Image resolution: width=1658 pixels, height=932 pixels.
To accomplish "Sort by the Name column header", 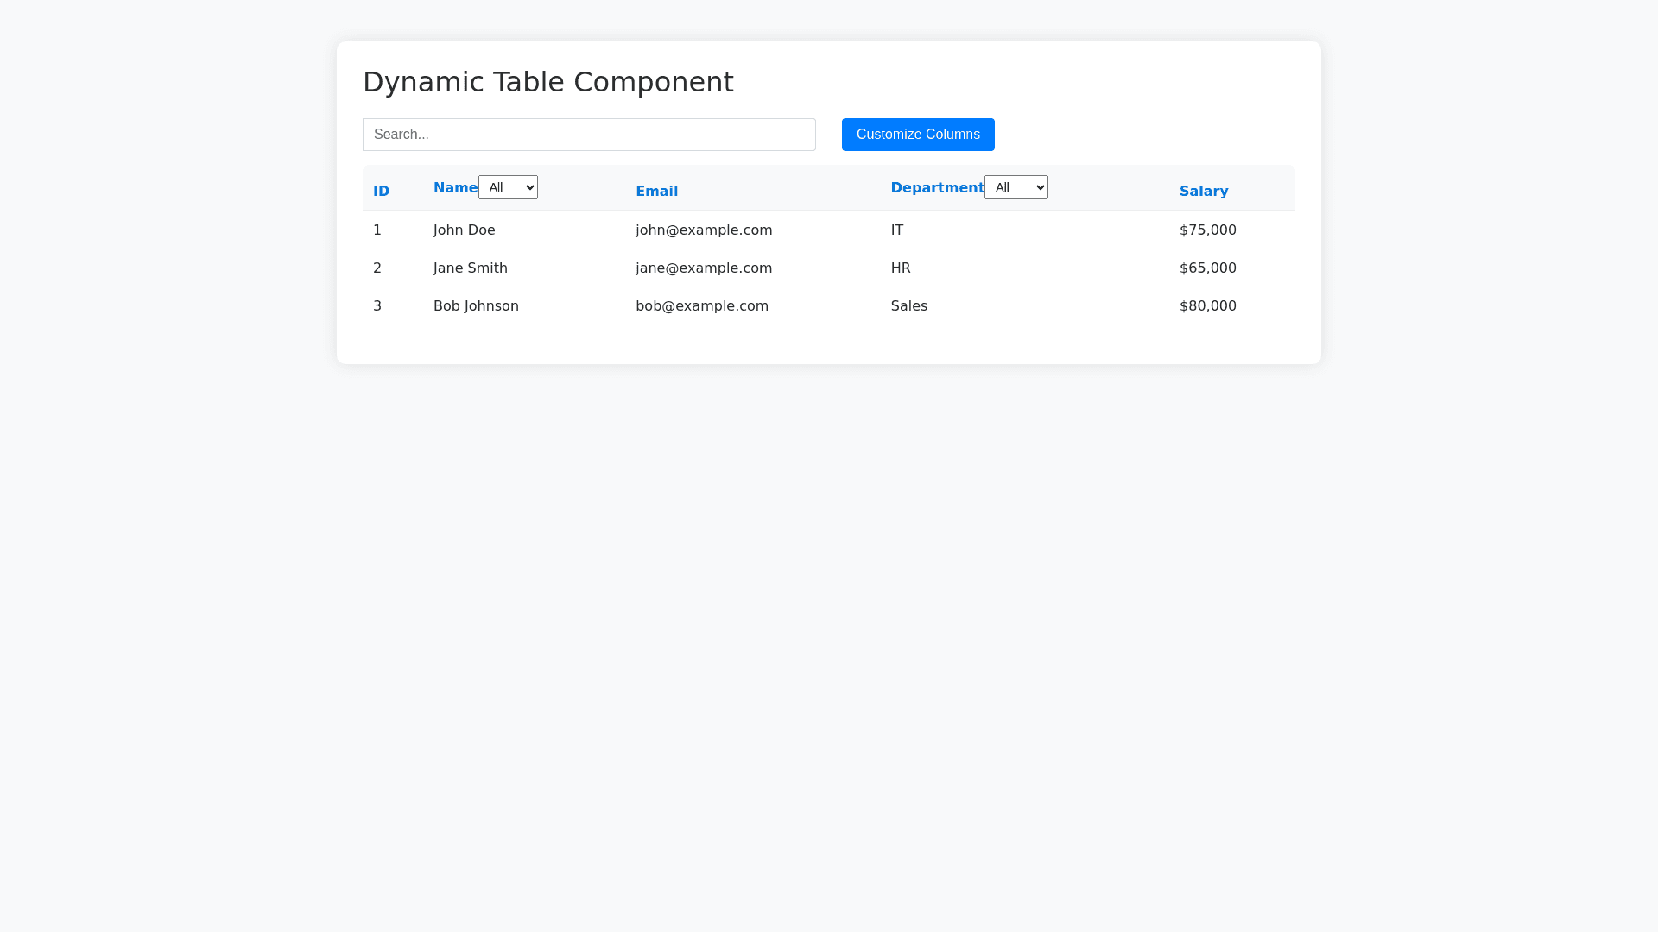I will coord(455,188).
